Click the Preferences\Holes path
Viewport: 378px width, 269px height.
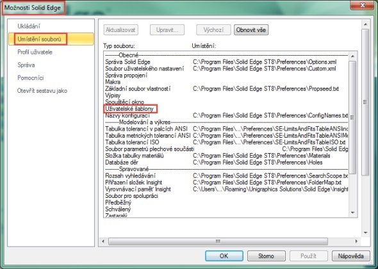click(258, 163)
